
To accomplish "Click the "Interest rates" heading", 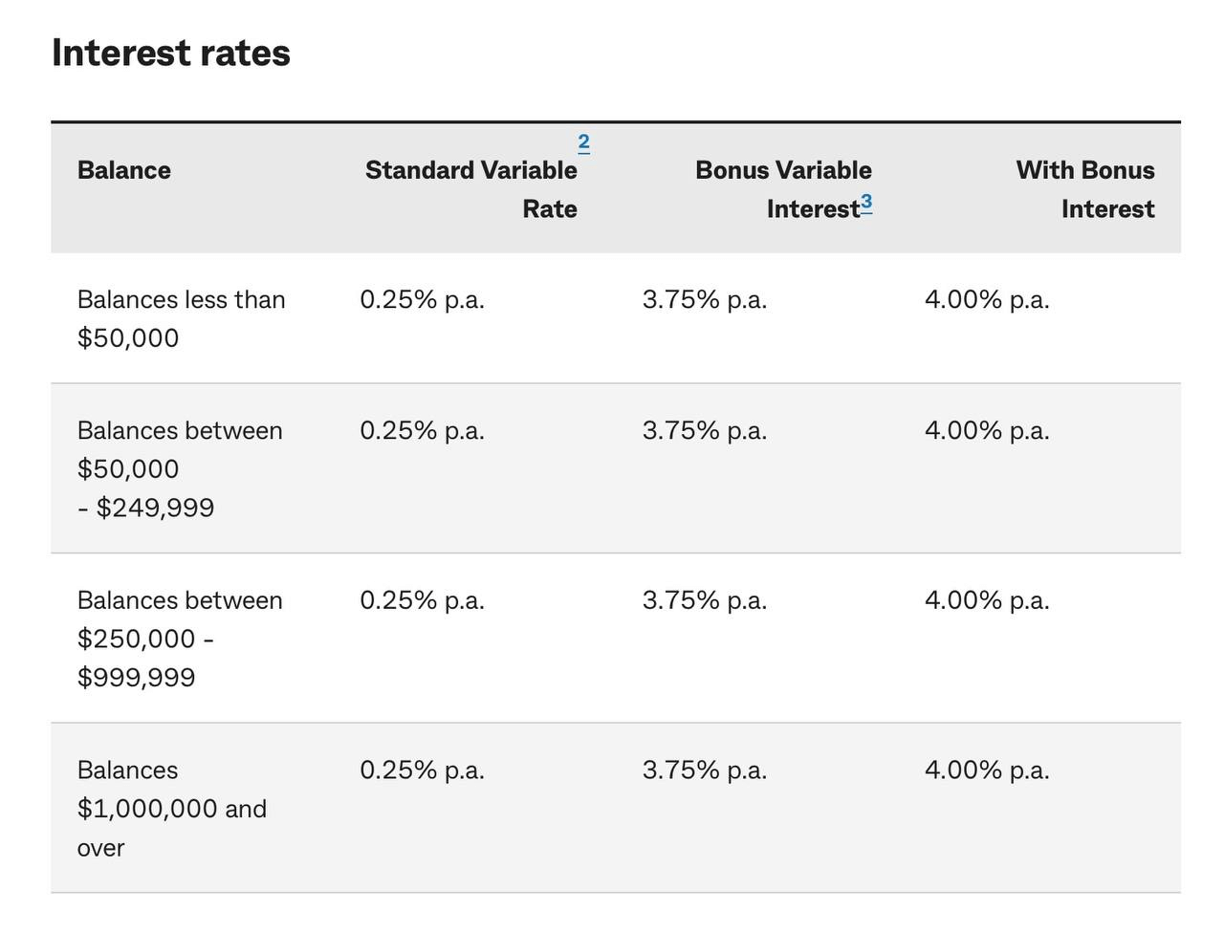I will pyautogui.click(x=171, y=53).
